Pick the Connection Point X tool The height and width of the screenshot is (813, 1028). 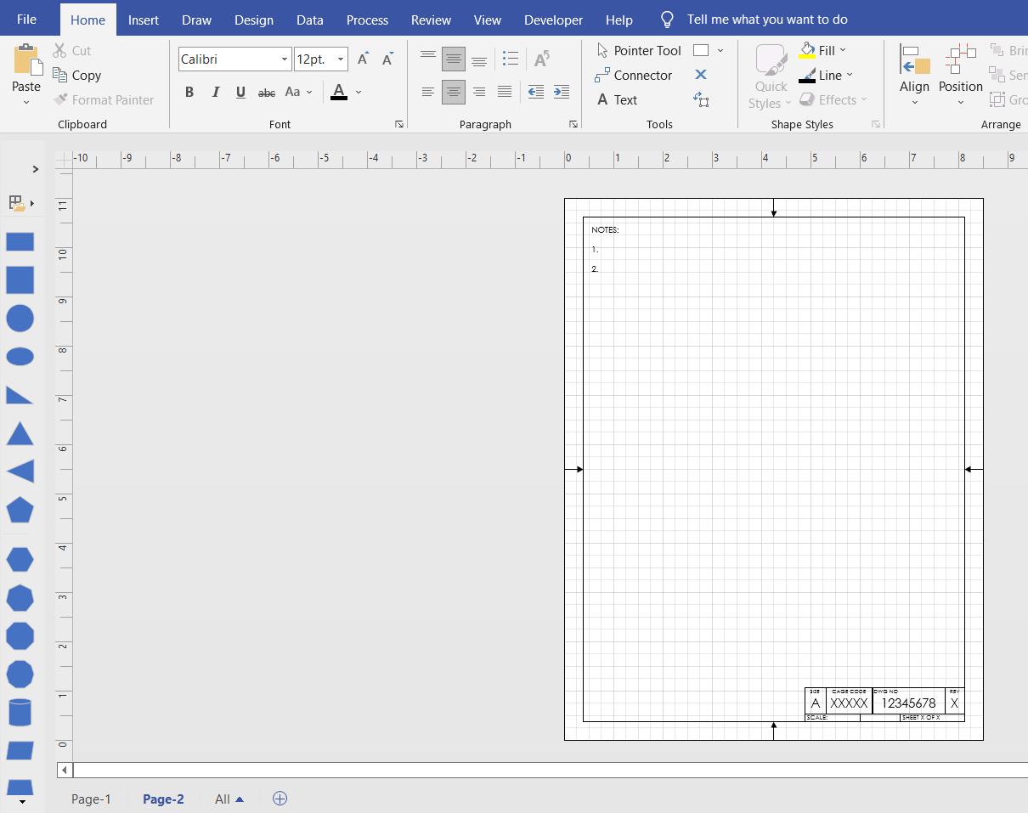(x=701, y=75)
